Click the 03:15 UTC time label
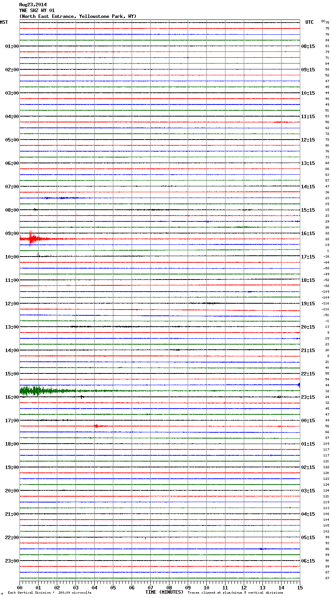This screenshot has height=598, width=331. (x=308, y=491)
